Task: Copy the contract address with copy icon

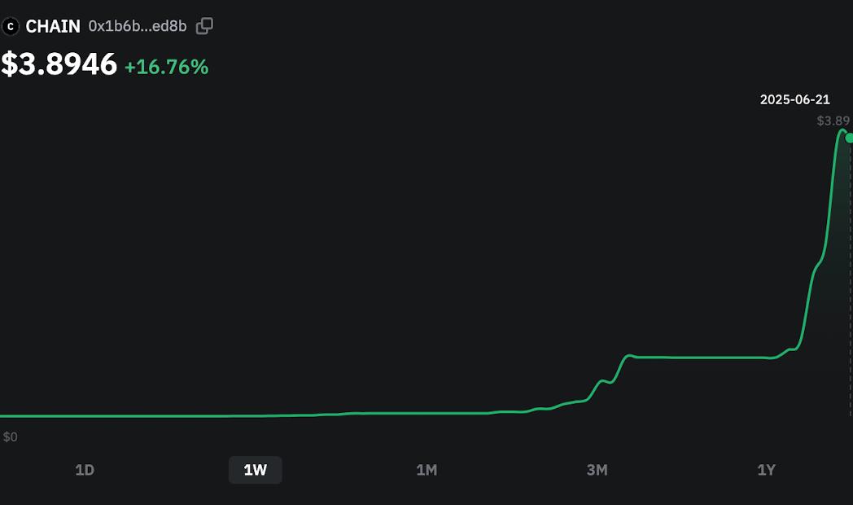Action: [204, 25]
